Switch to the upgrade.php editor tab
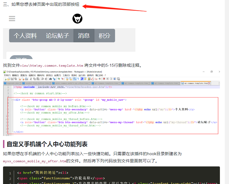 [x=13, y=83]
